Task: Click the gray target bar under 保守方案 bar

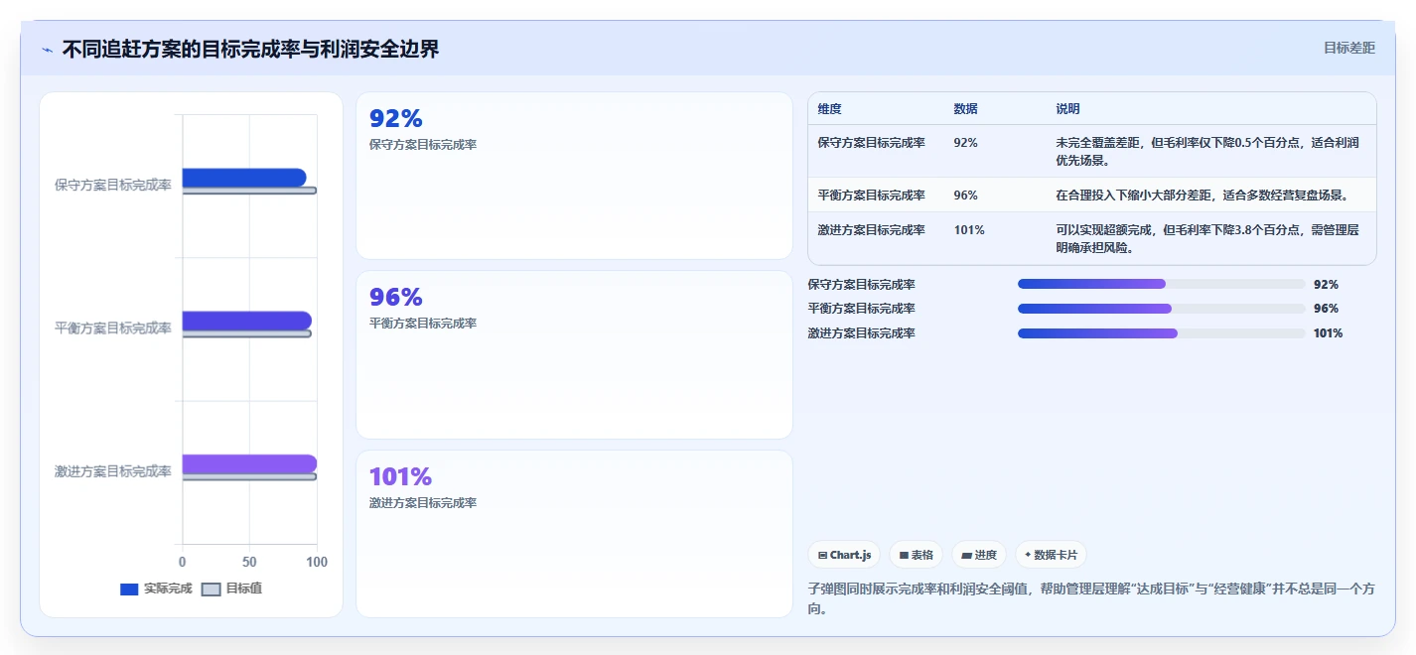Action: (x=249, y=191)
